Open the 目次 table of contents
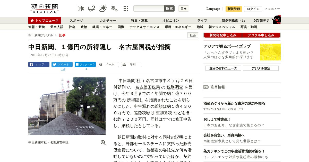Image resolution: width=309 pixels, height=162 pixels. point(184,8)
